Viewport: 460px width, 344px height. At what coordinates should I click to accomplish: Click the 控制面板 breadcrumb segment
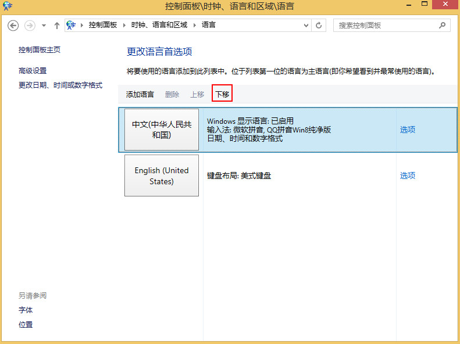tap(103, 25)
